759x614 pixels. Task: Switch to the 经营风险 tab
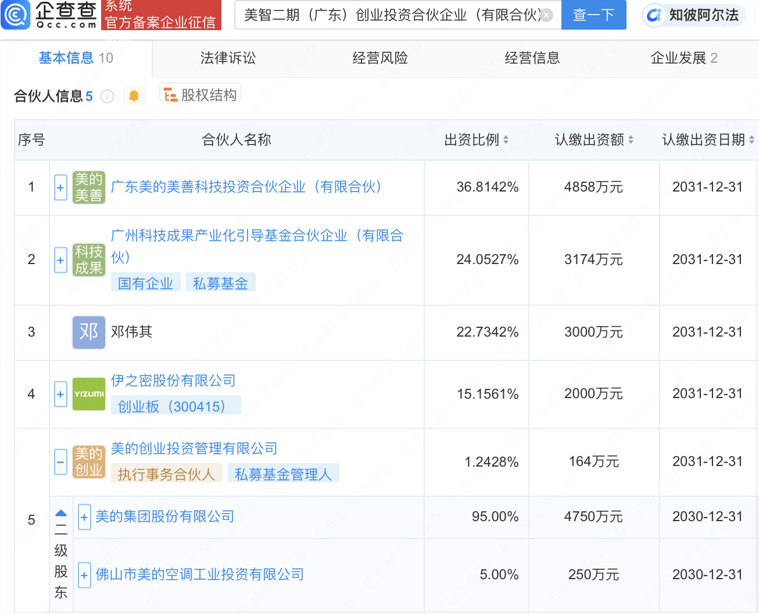[x=380, y=58]
